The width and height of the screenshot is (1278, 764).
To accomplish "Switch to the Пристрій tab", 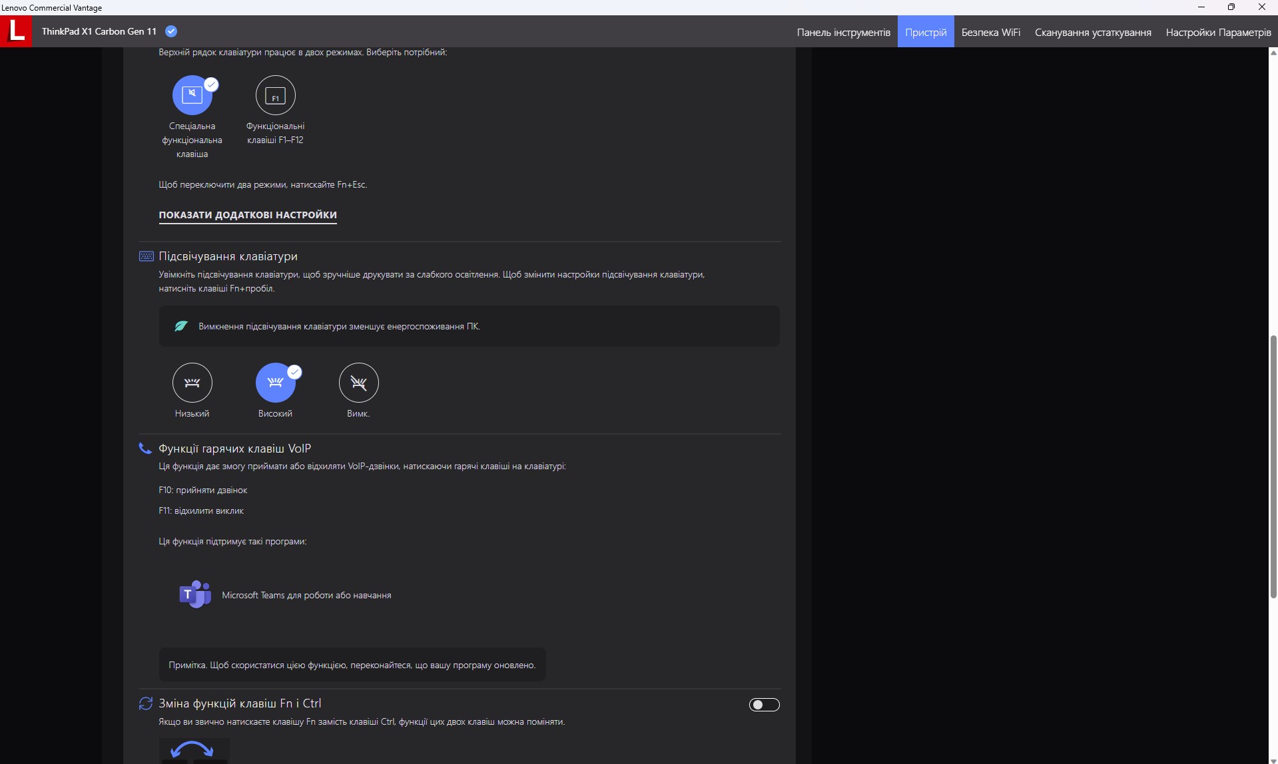I will point(925,32).
